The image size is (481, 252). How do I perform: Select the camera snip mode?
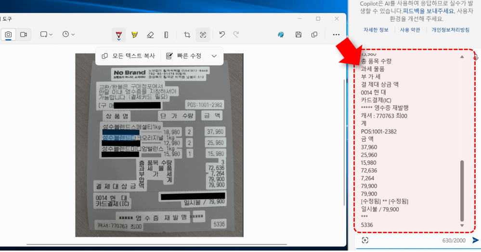(x=8, y=35)
